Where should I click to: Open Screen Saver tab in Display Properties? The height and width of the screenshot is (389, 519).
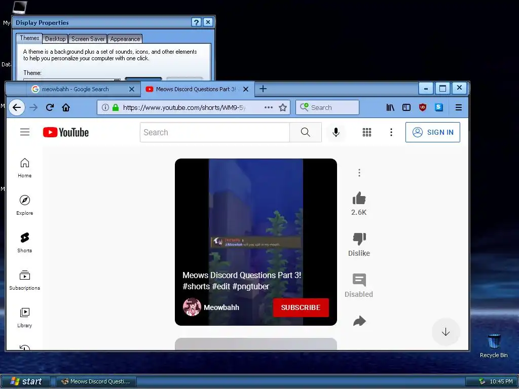(x=88, y=39)
